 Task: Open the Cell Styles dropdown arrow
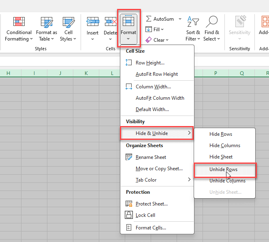pyautogui.click(x=75, y=39)
